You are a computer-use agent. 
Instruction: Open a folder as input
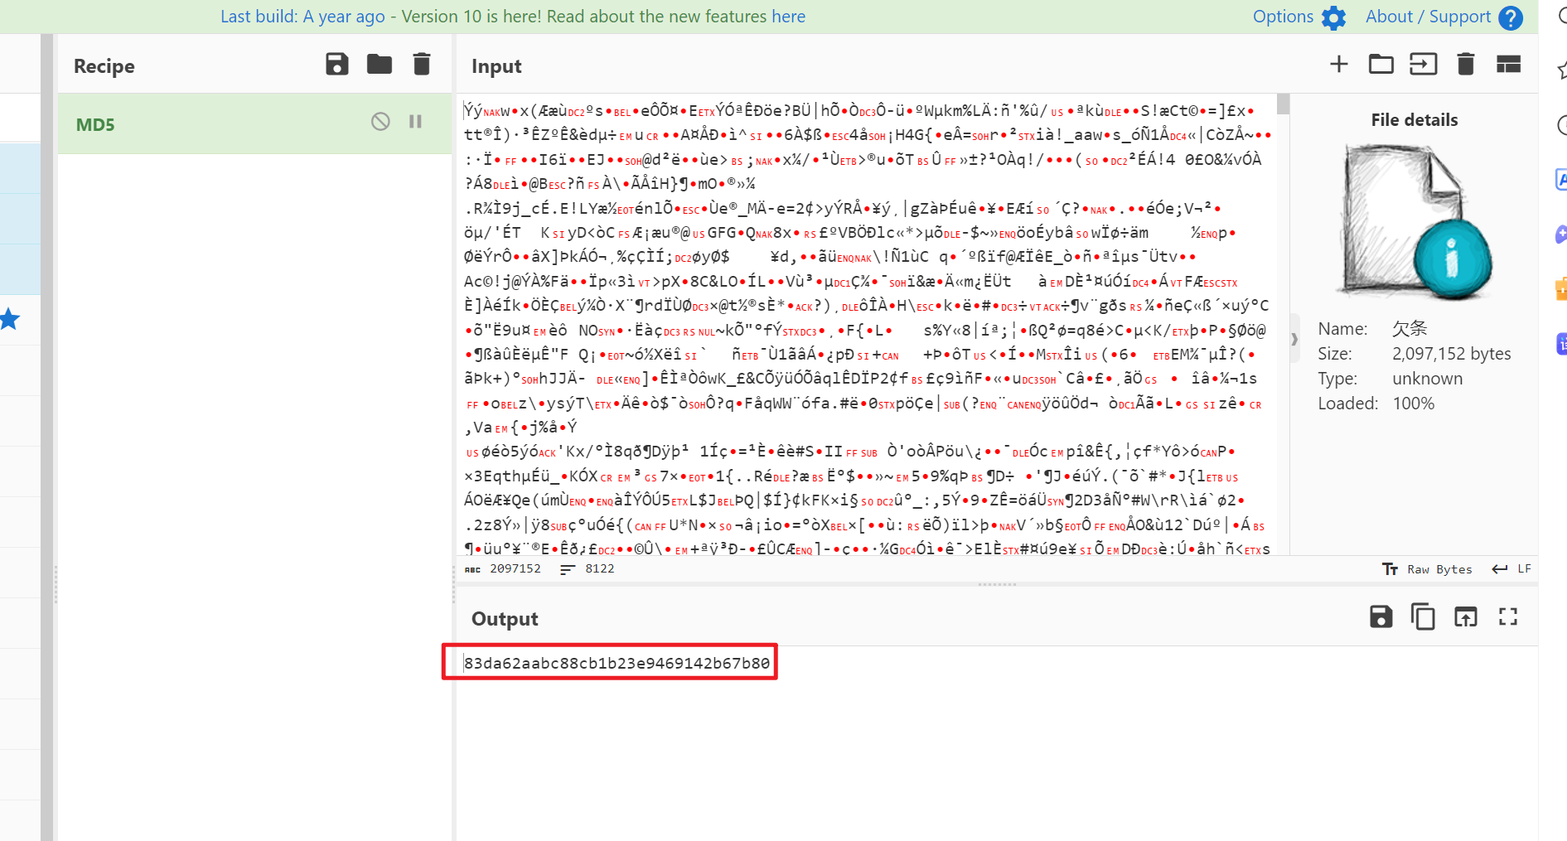(x=1381, y=65)
